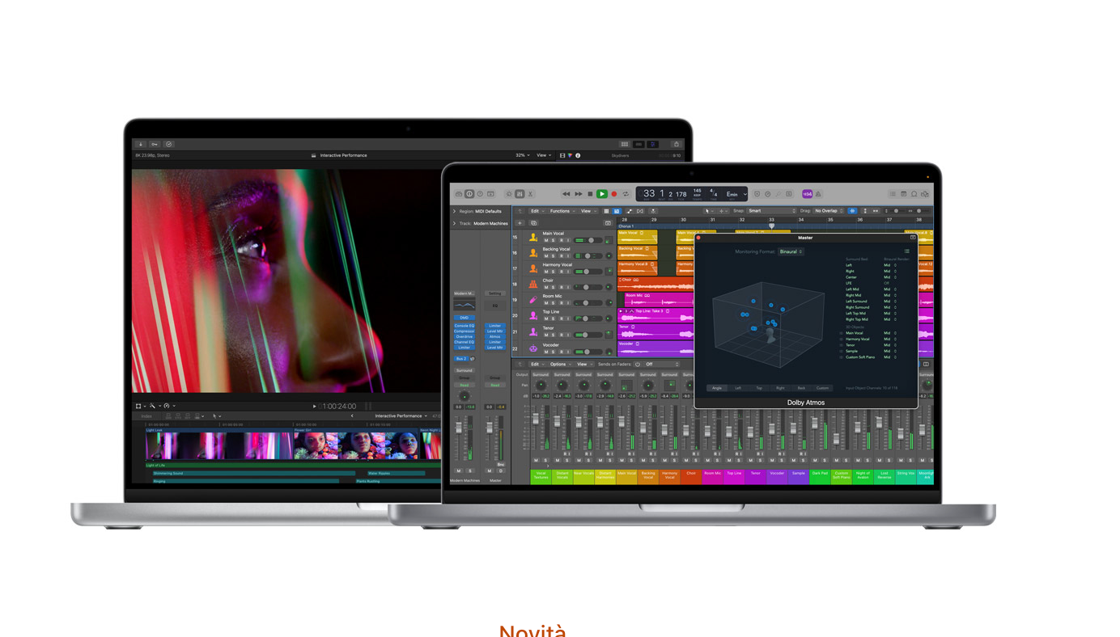
Task: Open the Functions menu above the tracks
Action: [558, 209]
